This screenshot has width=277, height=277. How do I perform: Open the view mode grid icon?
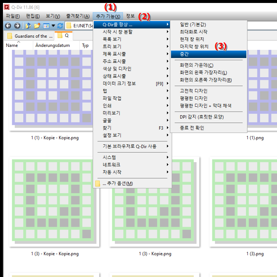click(46, 26)
